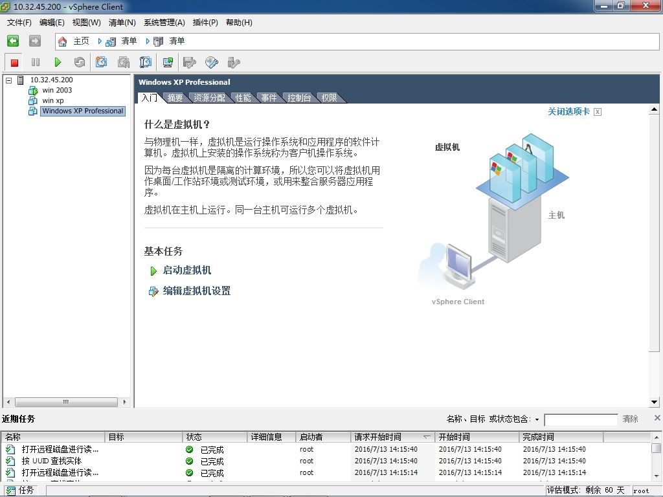Click the main panel scroll up arrow

(x=654, y=109)
